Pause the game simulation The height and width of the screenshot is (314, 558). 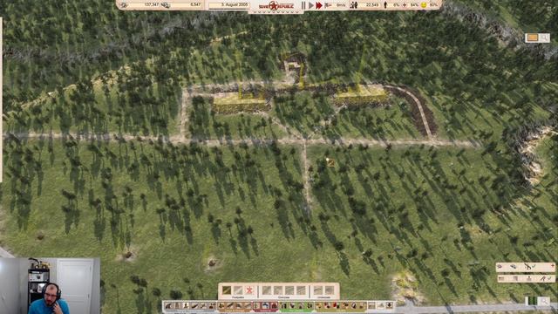pyautogui.click(x=303, y=5)
